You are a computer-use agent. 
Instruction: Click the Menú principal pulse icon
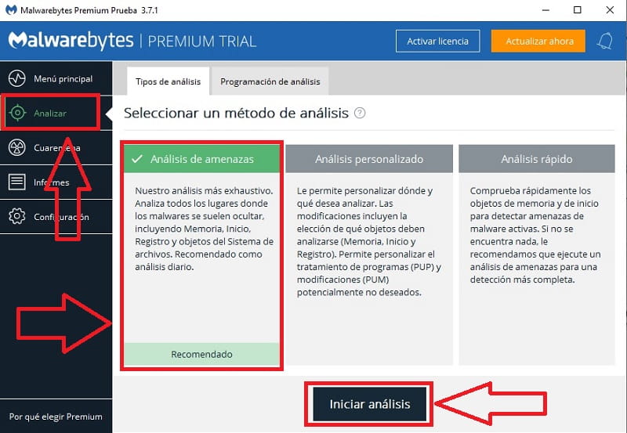(x=17, y=78)
